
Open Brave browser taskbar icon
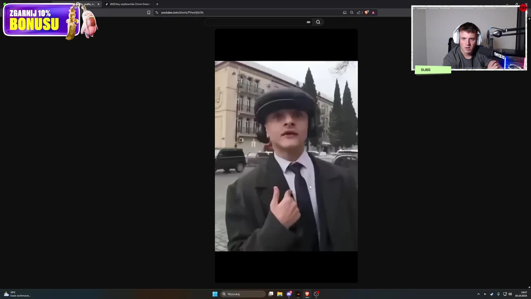click(x=307, y=294)
